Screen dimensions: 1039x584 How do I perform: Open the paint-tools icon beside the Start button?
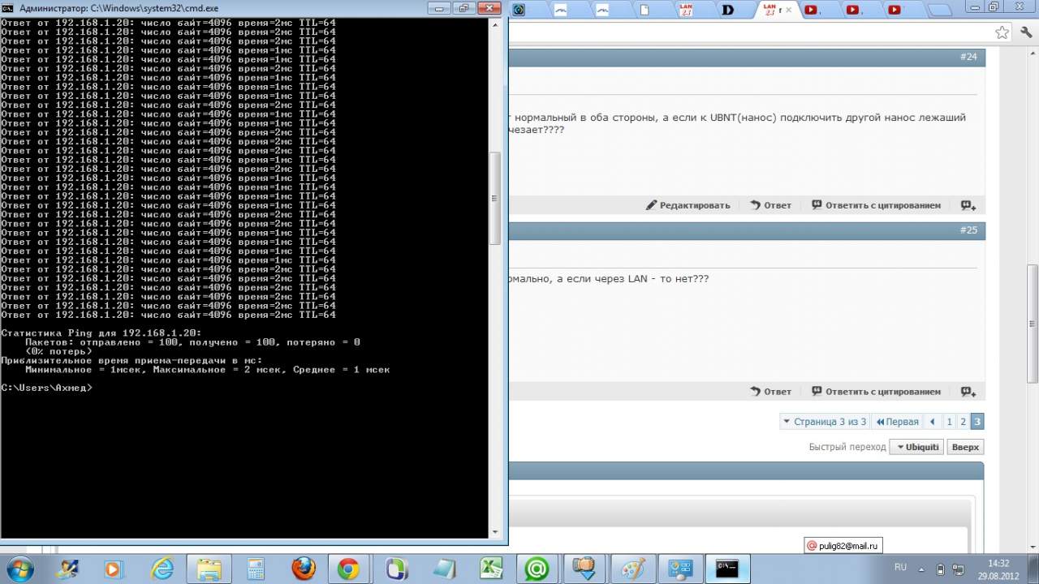point(67,569)
